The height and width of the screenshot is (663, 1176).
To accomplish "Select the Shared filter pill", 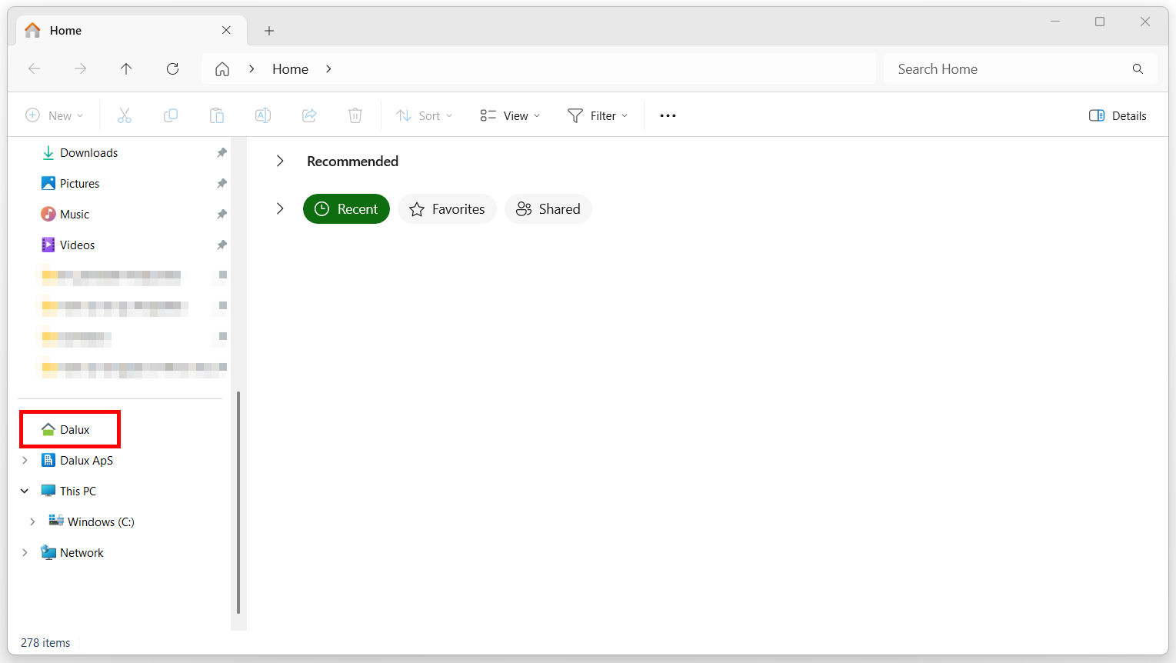I will (548, 208).
